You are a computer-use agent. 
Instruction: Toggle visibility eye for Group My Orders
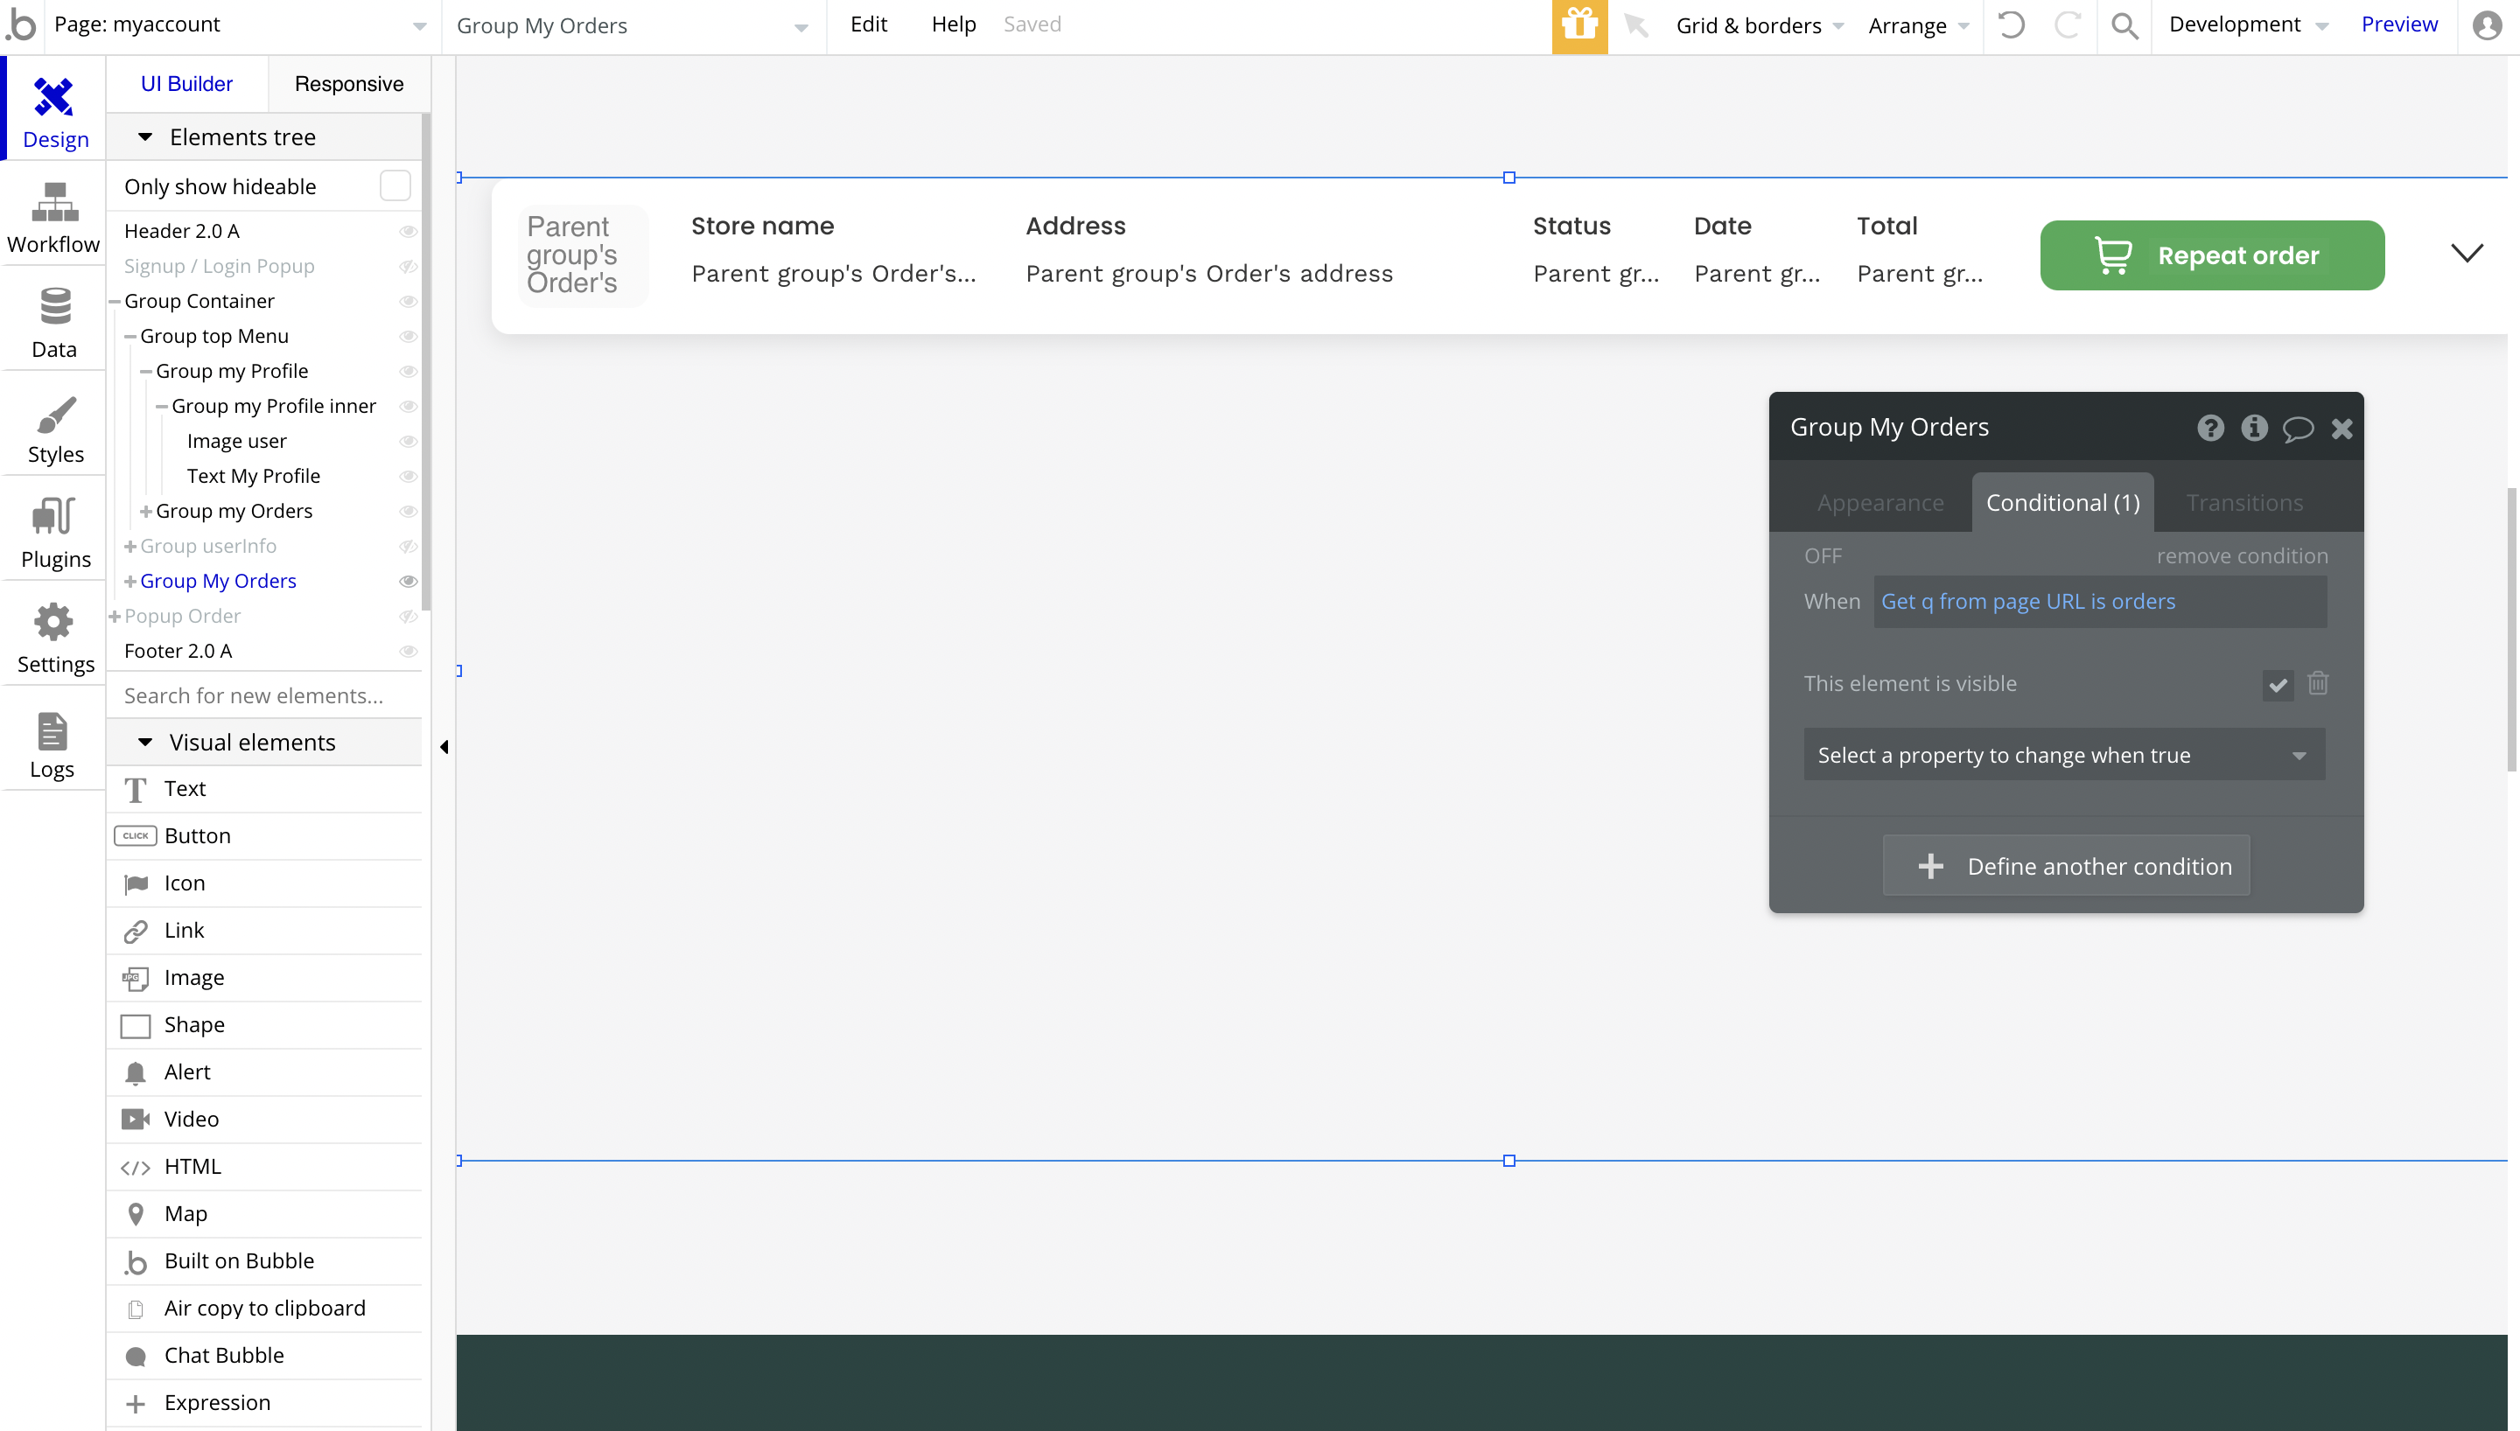[x=408, y=581]
